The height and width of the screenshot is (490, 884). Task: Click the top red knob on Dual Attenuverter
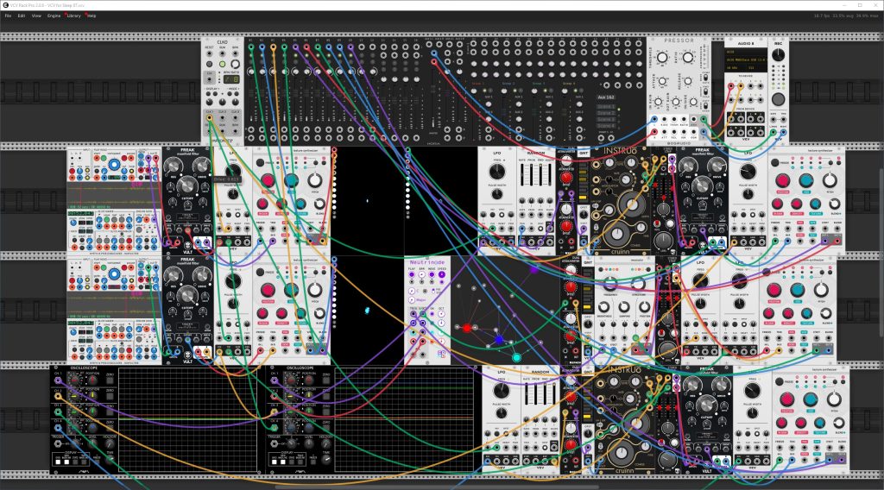[x=566, y=178]
